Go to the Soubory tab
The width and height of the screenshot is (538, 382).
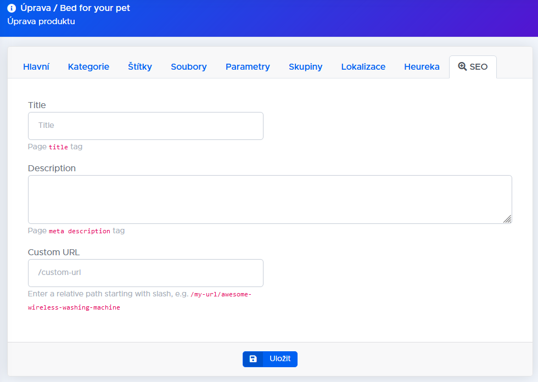[x=189, y=67]
